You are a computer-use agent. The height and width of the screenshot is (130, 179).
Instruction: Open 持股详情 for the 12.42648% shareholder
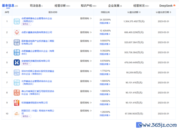point(105,34)
